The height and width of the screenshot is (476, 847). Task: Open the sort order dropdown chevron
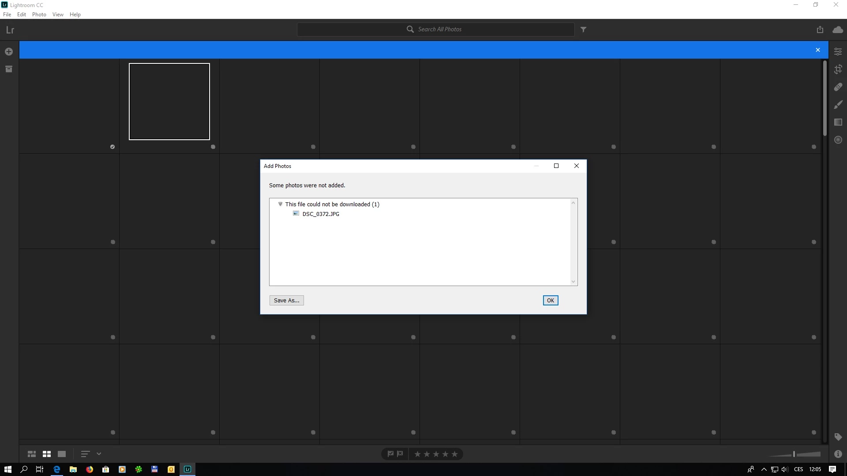point(99,454)
